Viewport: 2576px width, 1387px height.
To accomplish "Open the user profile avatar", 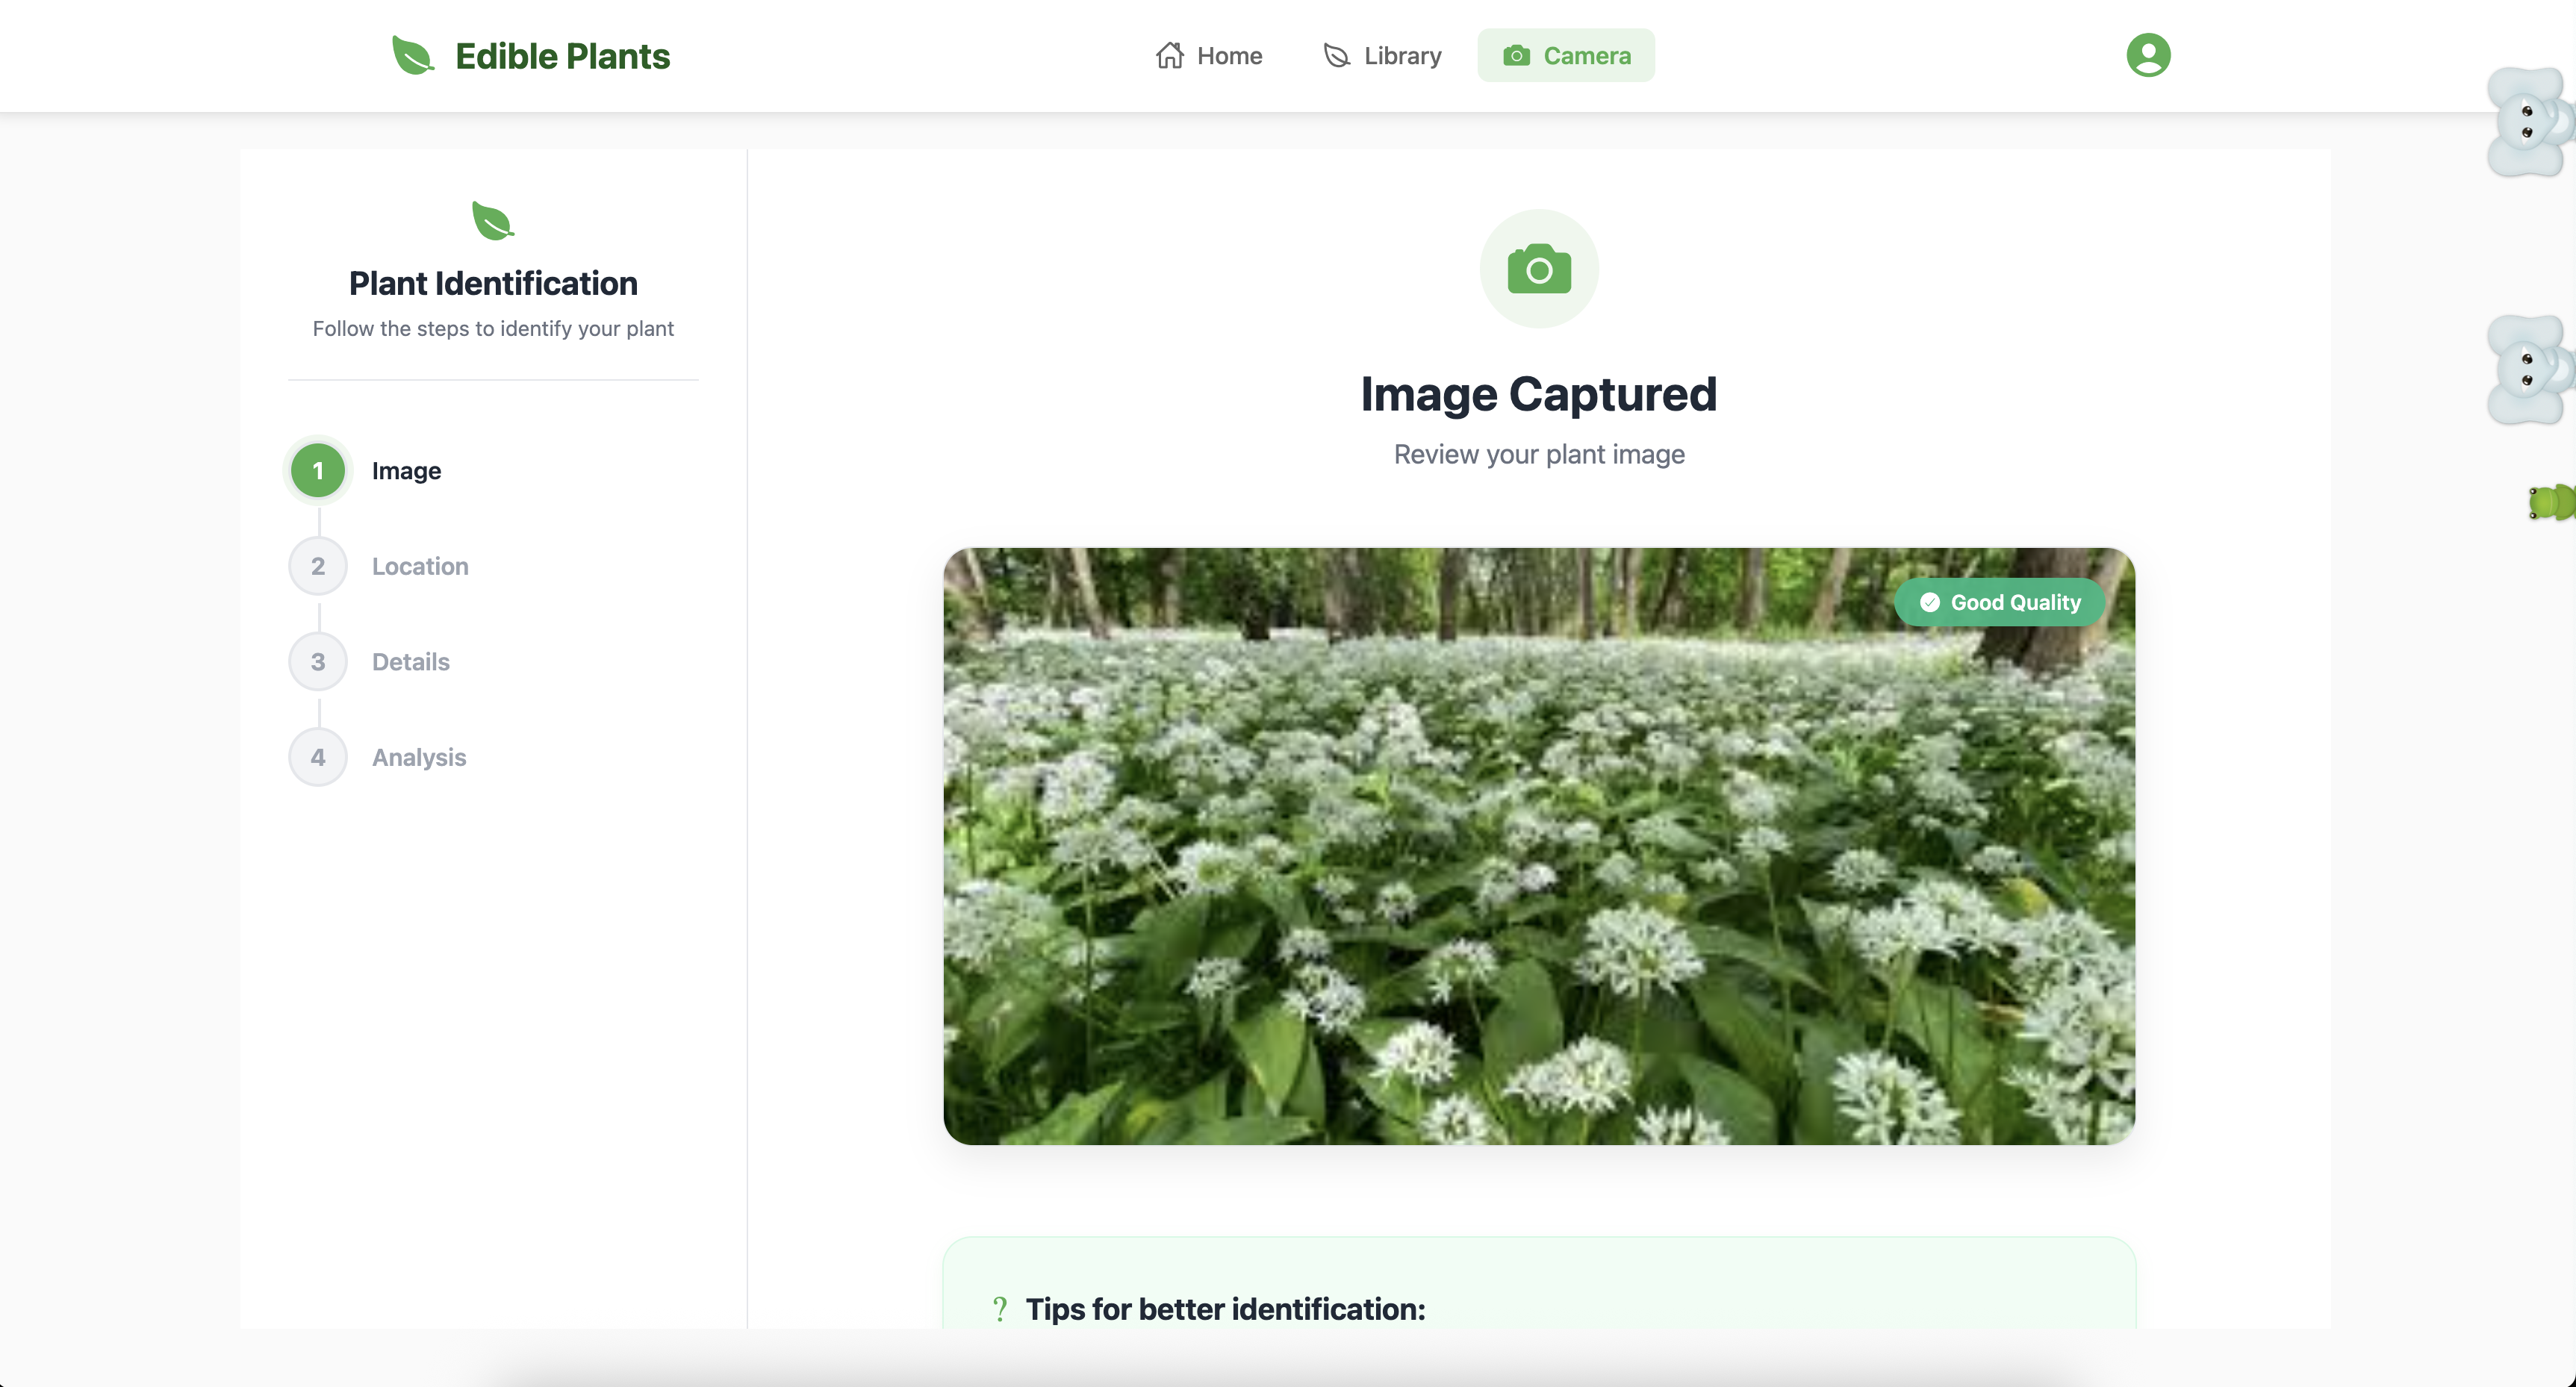I will (2147, 55).
